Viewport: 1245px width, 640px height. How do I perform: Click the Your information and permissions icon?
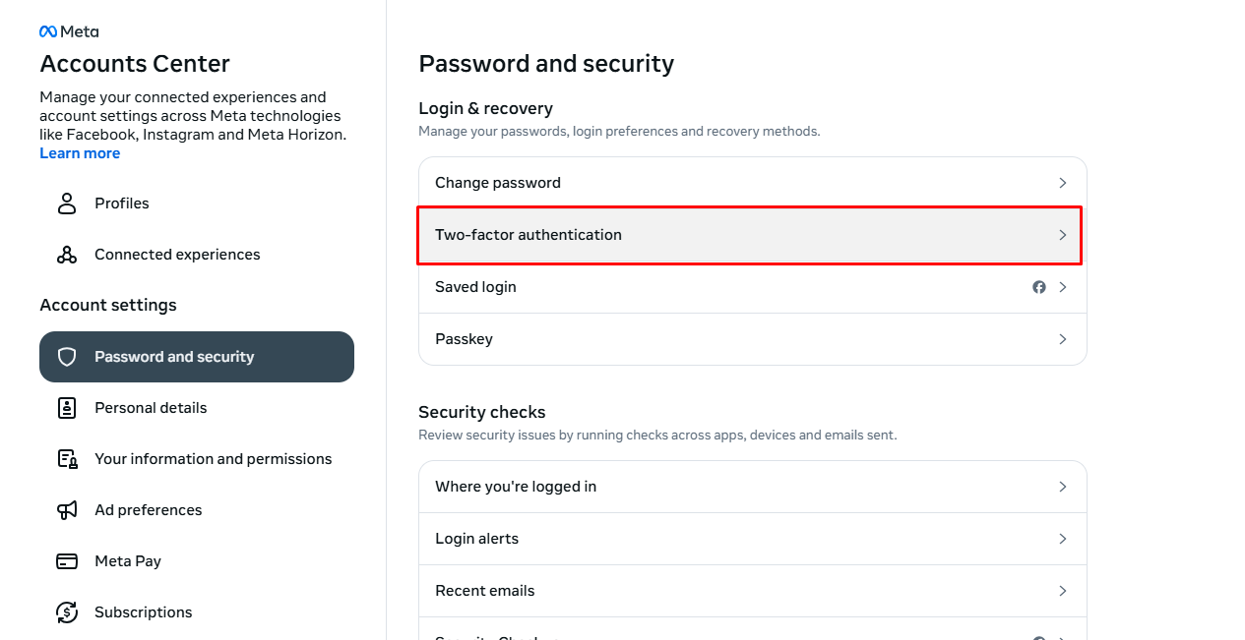point(67,459)
